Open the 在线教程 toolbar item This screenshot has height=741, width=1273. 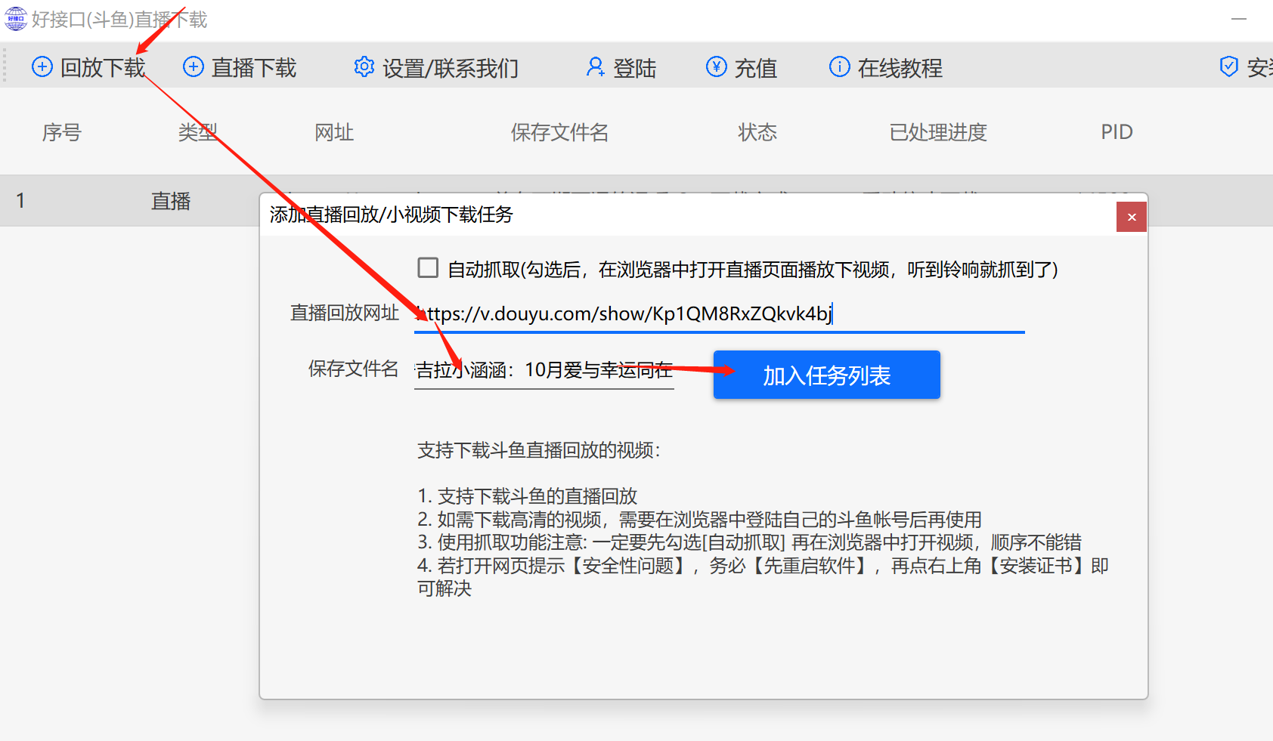pyautogui.click(x=886, y=68)
